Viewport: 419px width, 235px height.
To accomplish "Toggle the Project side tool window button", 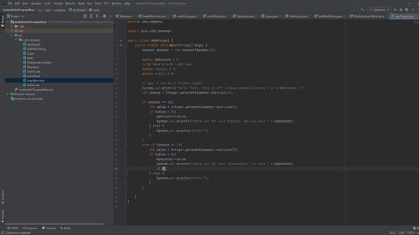I will (x=3, y=22).
